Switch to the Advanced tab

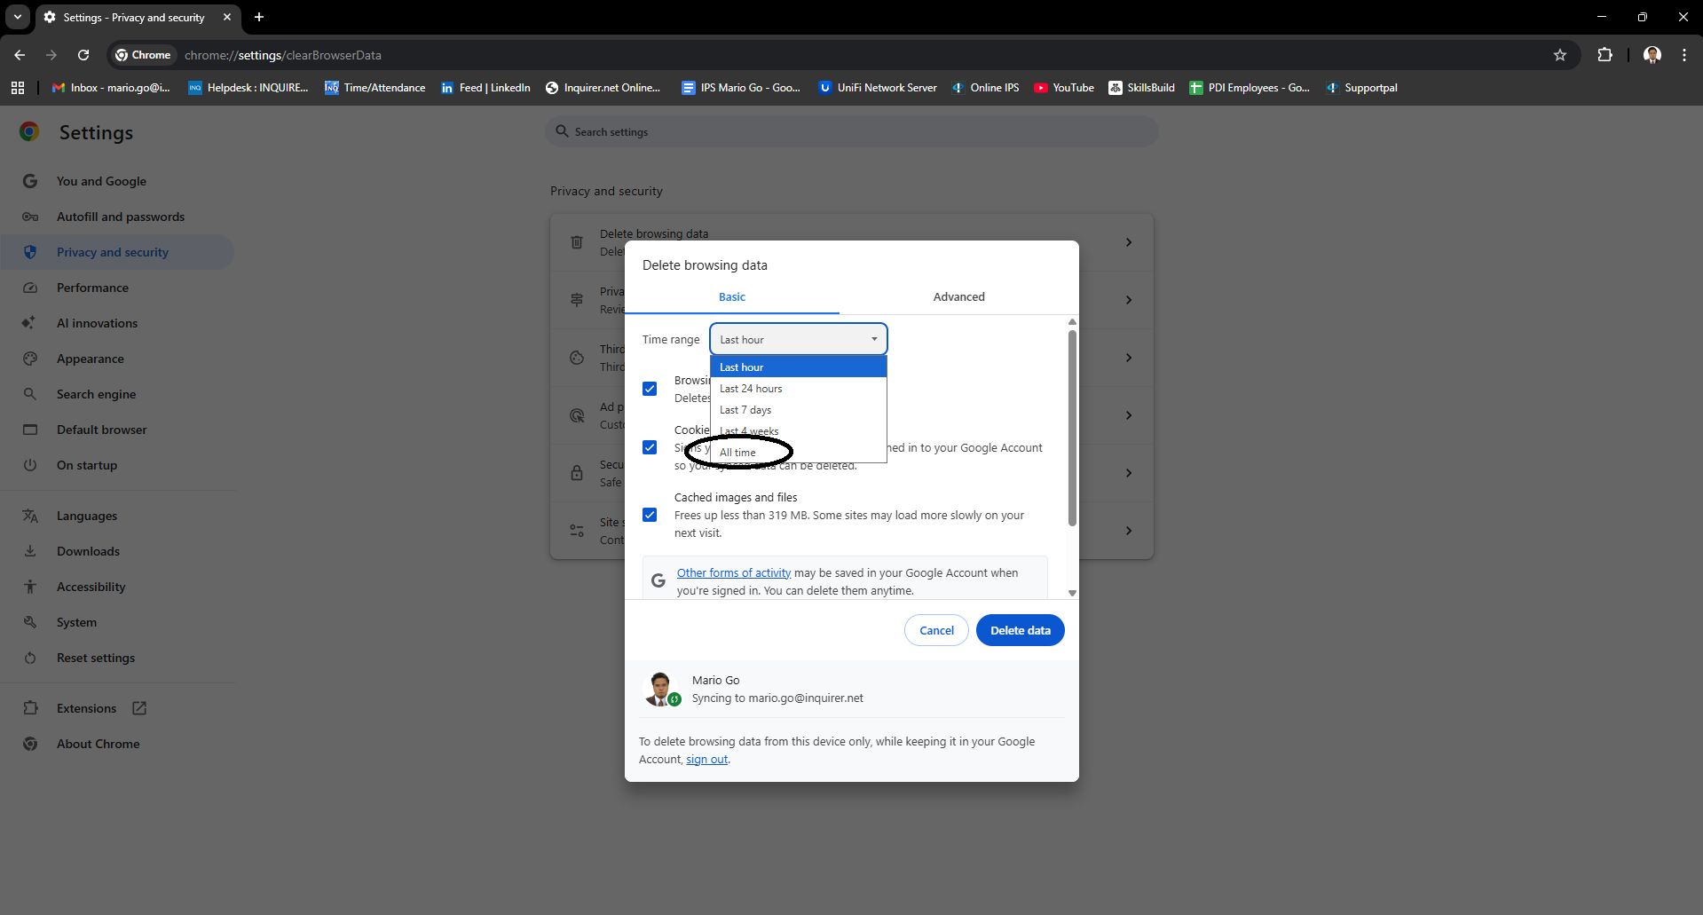point(958,297)
